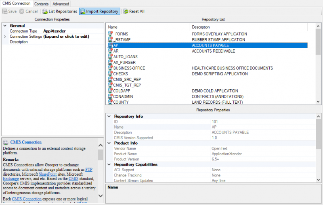Viewport: 323px width, 205px height.
Task: Collapse the Repository Capabilities section
Action: [x=109, y=164]
